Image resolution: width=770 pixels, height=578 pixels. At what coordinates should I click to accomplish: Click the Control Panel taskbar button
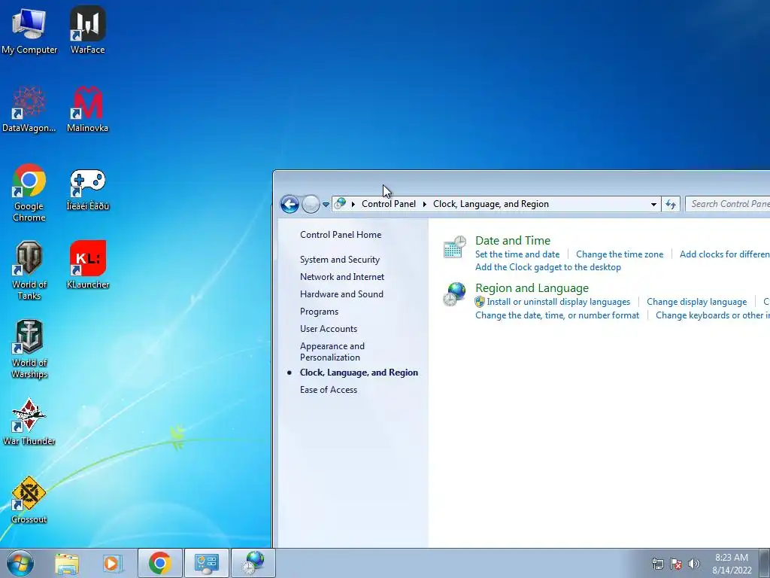coord(206,563)
